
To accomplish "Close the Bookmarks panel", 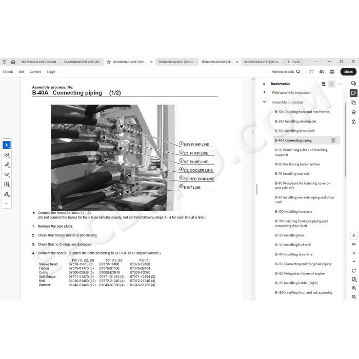I will point(264,84).
